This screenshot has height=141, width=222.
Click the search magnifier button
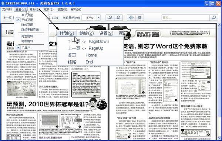pos(214,18)
